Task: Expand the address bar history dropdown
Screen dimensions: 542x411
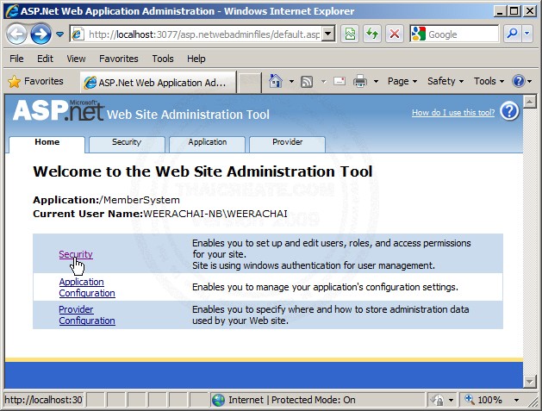Action: click(x=328, y=34)
